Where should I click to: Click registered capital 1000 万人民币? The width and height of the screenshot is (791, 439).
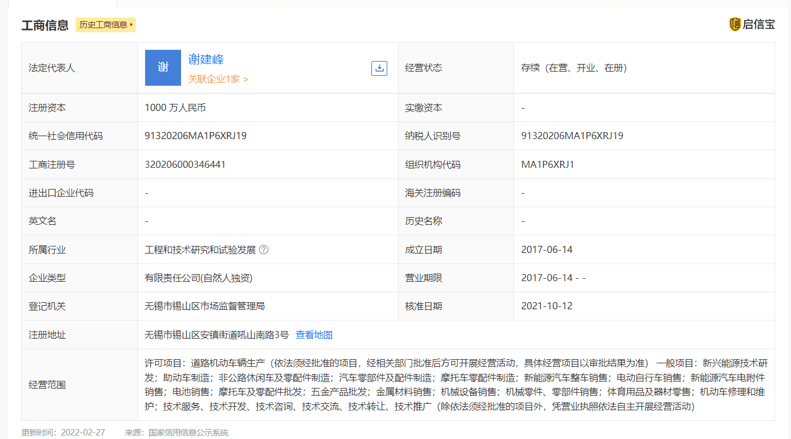tap(175, 107)
